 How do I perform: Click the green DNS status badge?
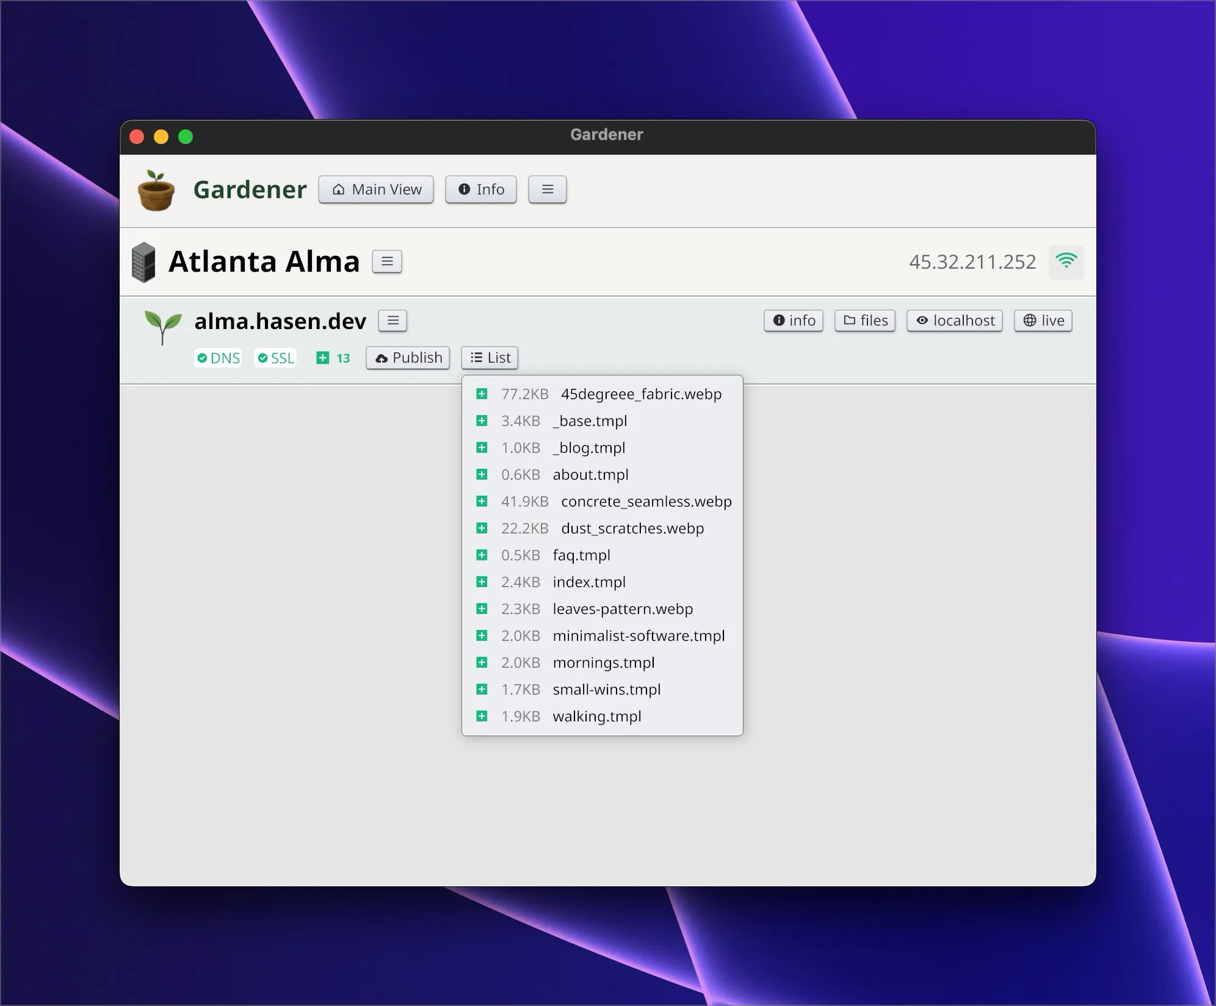point(218,358)
